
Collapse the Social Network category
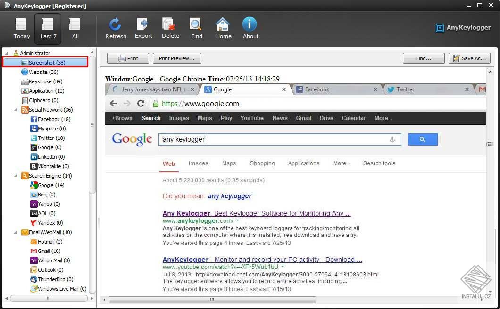(16, 110)
